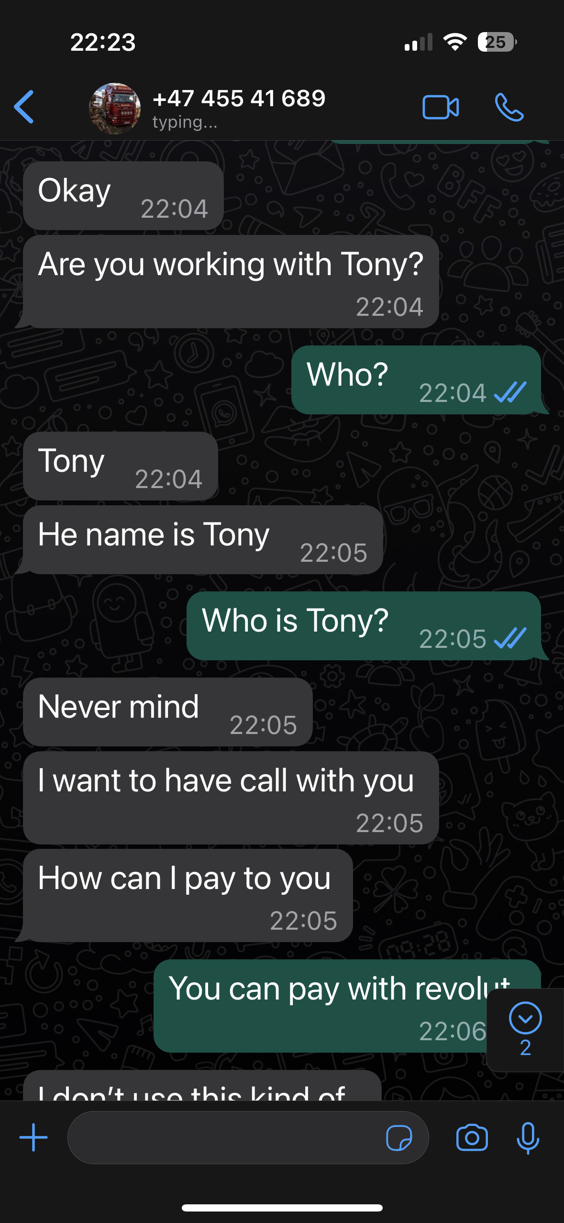Select the "Never mind" message bubble
The height and width of the screenshot is (1223, 564).
168,712
